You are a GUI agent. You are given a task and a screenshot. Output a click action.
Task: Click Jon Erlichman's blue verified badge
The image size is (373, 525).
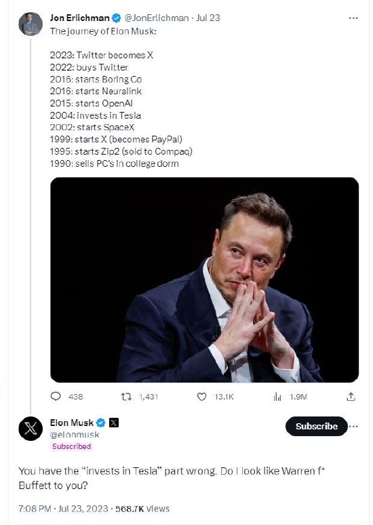(x=116, y=18)
